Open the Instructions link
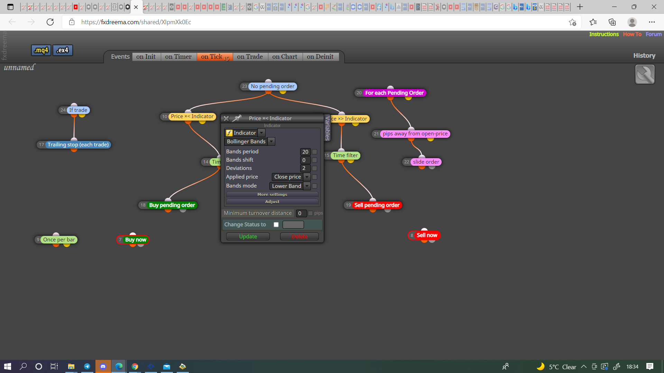This screenshot has height=373, width=664. 604,34
